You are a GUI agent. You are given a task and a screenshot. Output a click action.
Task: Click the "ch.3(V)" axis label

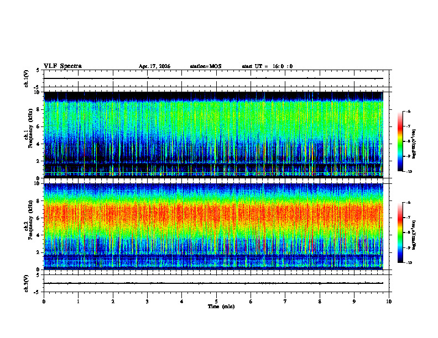point(27,283)
